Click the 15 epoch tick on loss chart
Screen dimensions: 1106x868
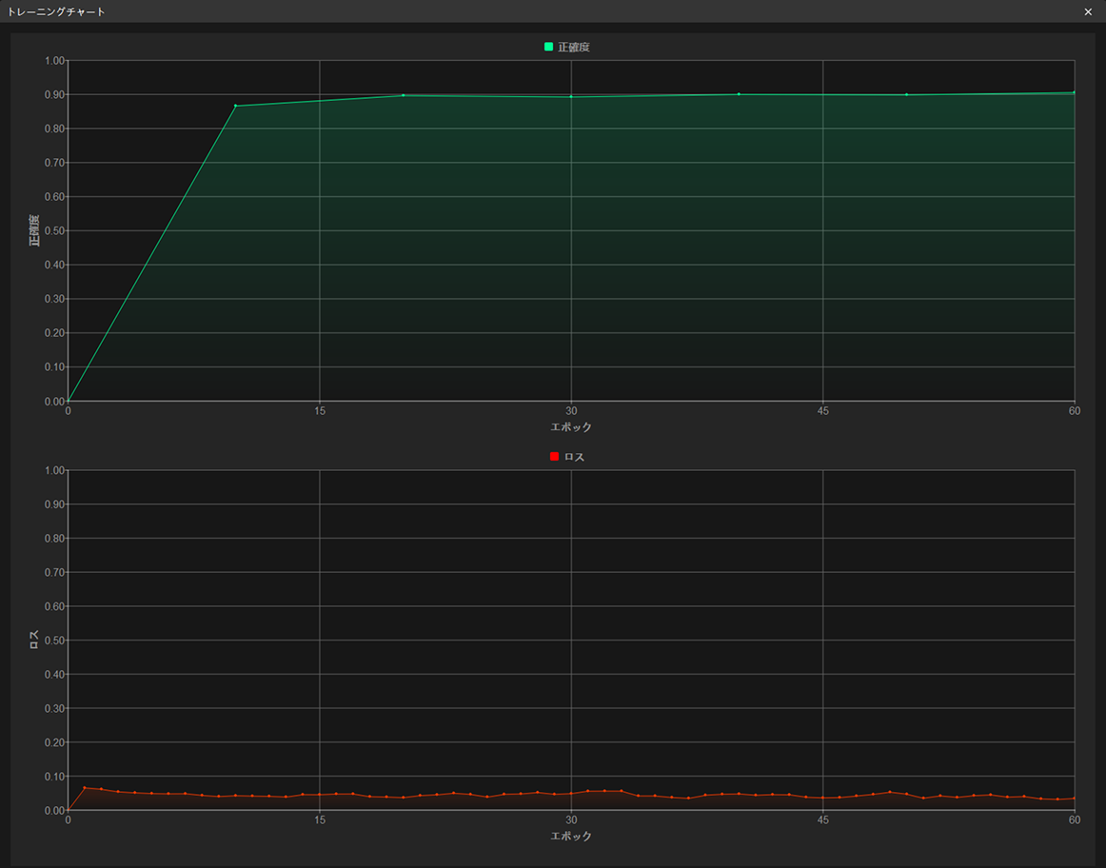[x=320, y=820]
